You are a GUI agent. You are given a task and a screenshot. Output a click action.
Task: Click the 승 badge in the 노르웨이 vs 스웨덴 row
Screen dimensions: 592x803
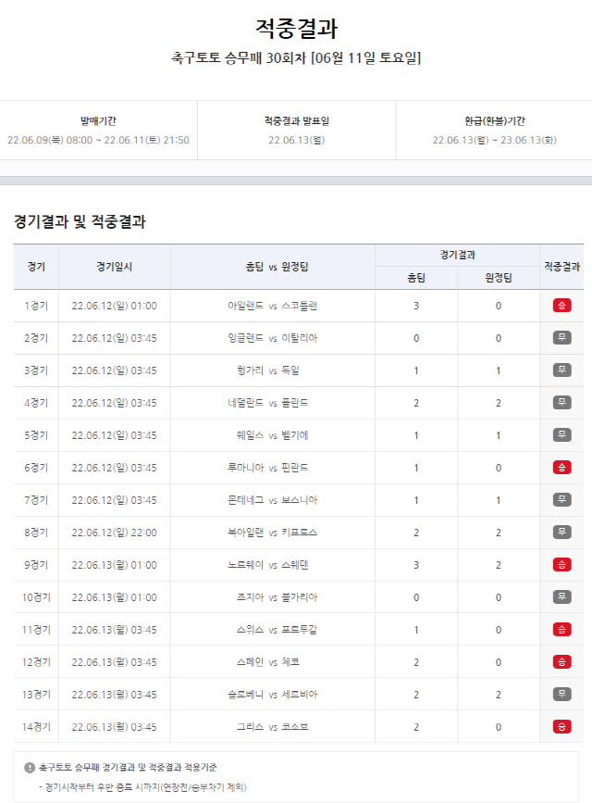point(561,565)
